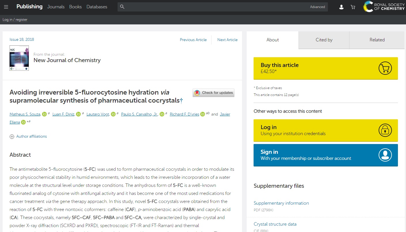Click Log in with institution credentials
Viewport: 406px width, 232px height.
click(x=326, y=130)
